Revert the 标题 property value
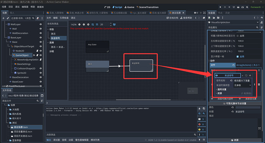 (233, 112)
